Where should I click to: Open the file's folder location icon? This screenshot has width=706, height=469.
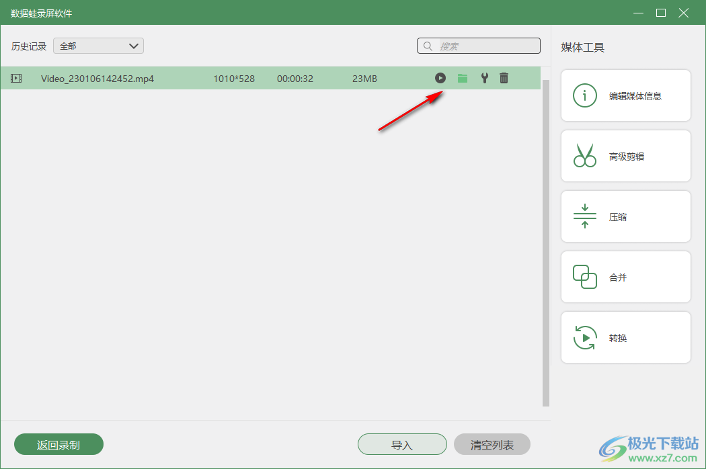point(463,79)
